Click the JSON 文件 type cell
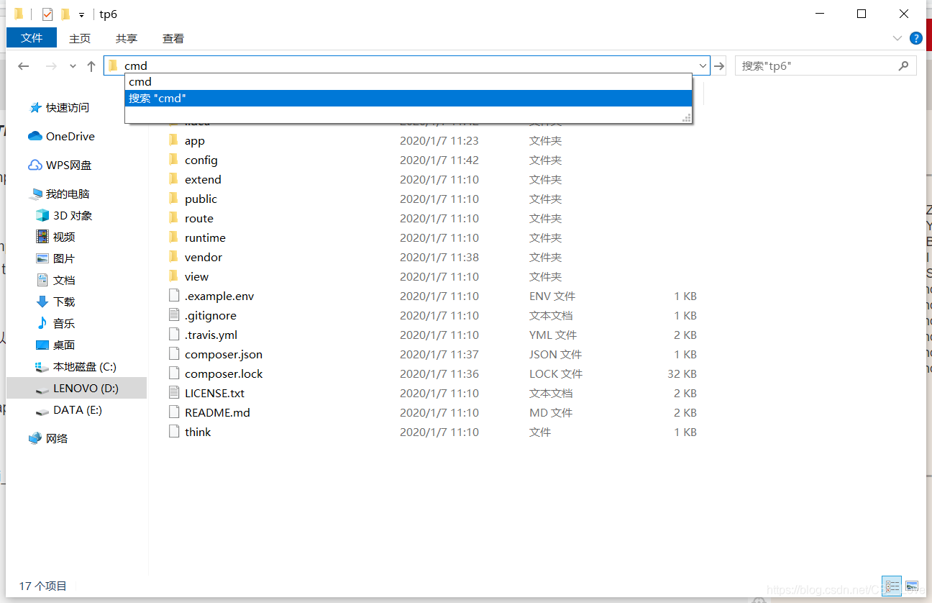Screen dimensions: 932x603 (x=555, y=354)
